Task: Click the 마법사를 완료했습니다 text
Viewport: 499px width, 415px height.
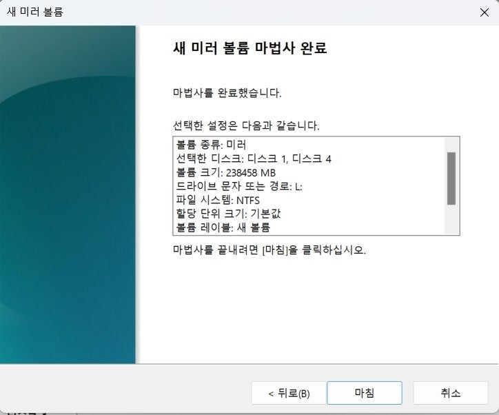Action: point(227,93)
